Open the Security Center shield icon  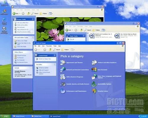point(94,91)
